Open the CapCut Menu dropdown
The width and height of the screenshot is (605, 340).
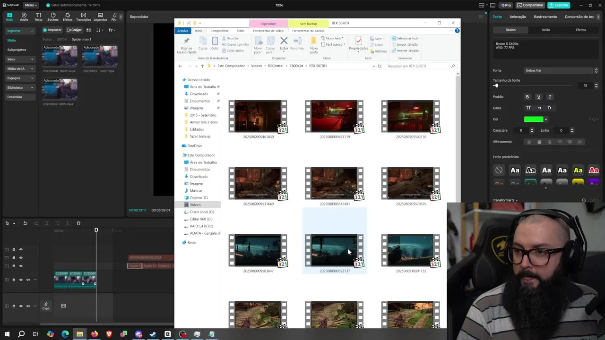[x=31, y=5]
